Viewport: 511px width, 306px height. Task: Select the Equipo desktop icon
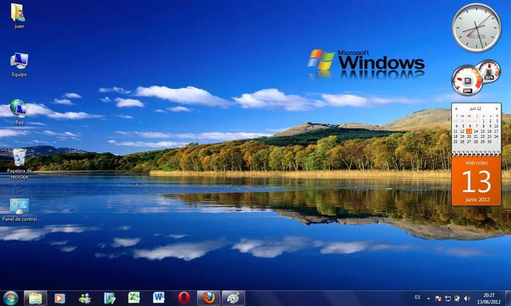[19, 65]
